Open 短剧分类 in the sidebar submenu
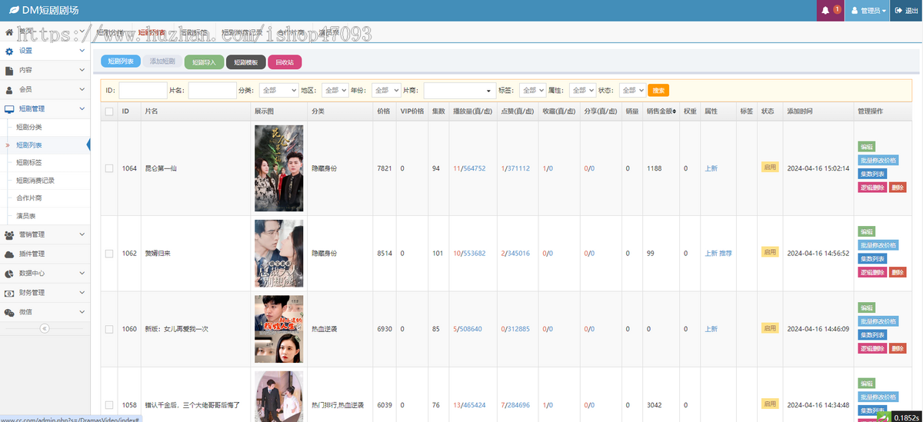This screenshot has width=923, height=422. click(x=29, y=127)
